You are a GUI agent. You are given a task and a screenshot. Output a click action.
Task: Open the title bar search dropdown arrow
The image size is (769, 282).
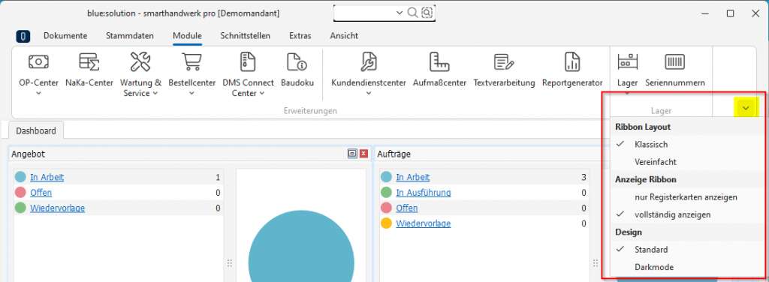coord(400,13)
